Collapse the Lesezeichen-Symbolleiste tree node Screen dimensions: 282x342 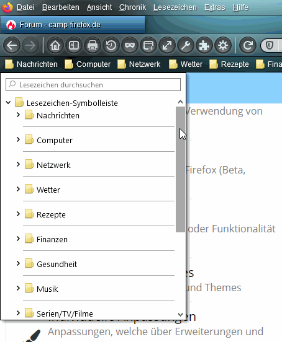(x=8, y=102)
